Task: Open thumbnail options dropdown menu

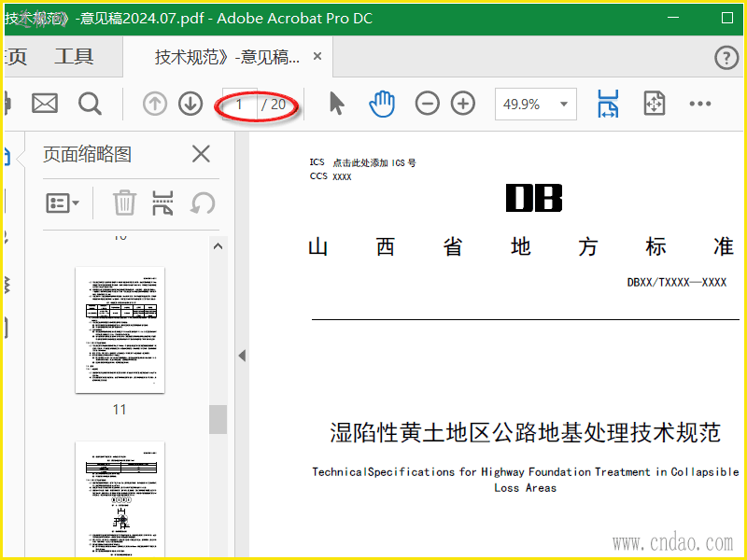Action: (63, 203)
